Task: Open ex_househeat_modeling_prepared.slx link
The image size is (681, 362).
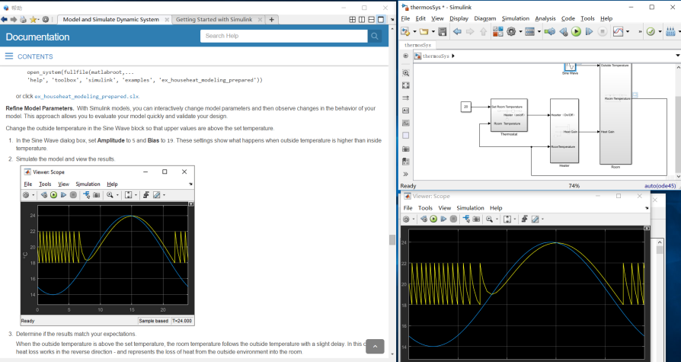Action: (x=87, y=97)
